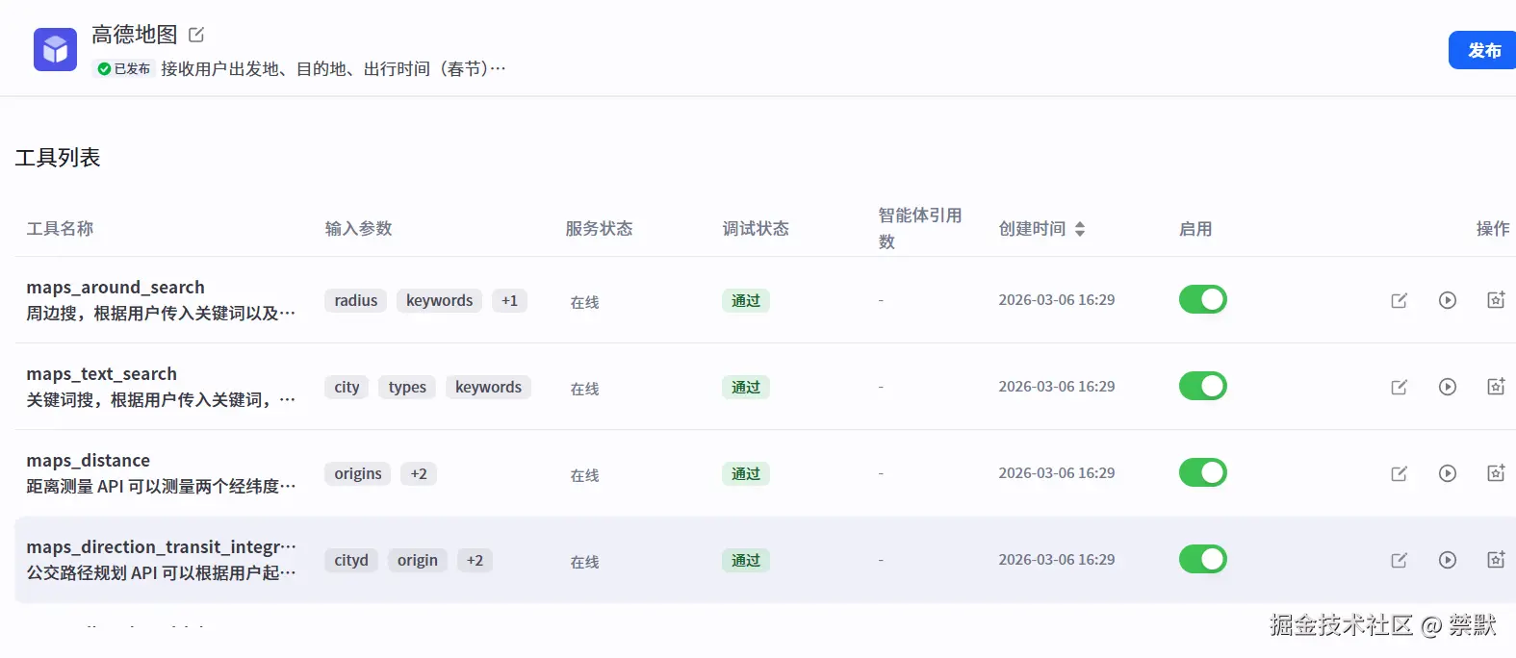Image resolution: width=1516 pixels, height=658 pixels.
Task: Edit the maps_around_search tool
Action: 1399,300
